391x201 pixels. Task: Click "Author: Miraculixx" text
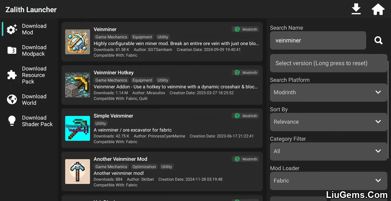coord(149,93)
